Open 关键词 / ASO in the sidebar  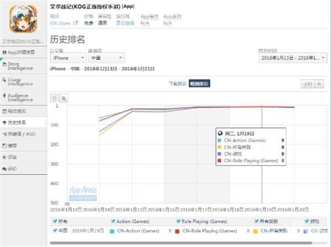tap(23, 134)
